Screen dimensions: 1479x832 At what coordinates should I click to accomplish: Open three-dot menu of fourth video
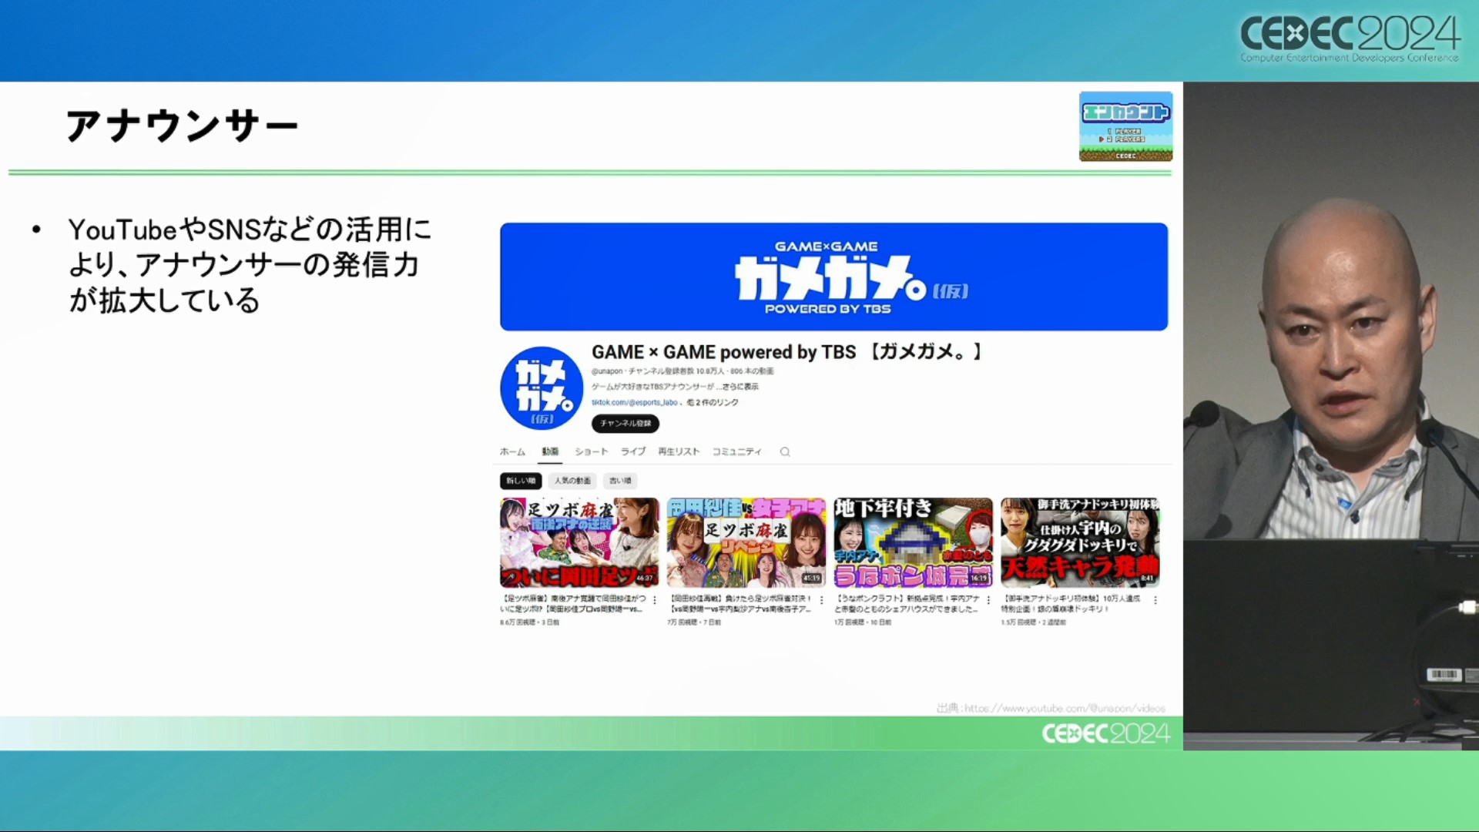click(1155, 600)
